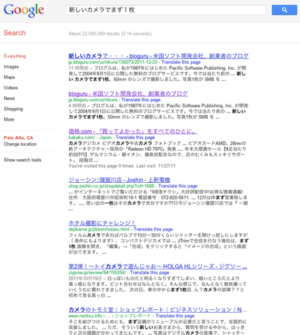Click the jp.bloguru.com/uchikura/130073/2011-12-23 URL text
The height and width of the screenshot is (335, 300).
[x=113, y=62]
